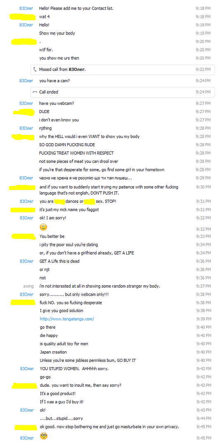Click sender name 83Олег beside 'you have a cam?'
The height and width of the screenshot is (447, 219).
pos(26,81)
